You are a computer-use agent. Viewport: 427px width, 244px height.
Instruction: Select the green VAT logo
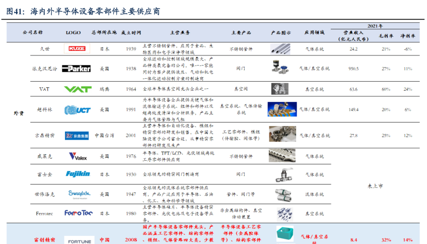77,89
